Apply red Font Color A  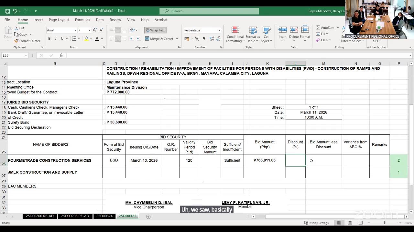pyautogui.click(x=96, y=39)
